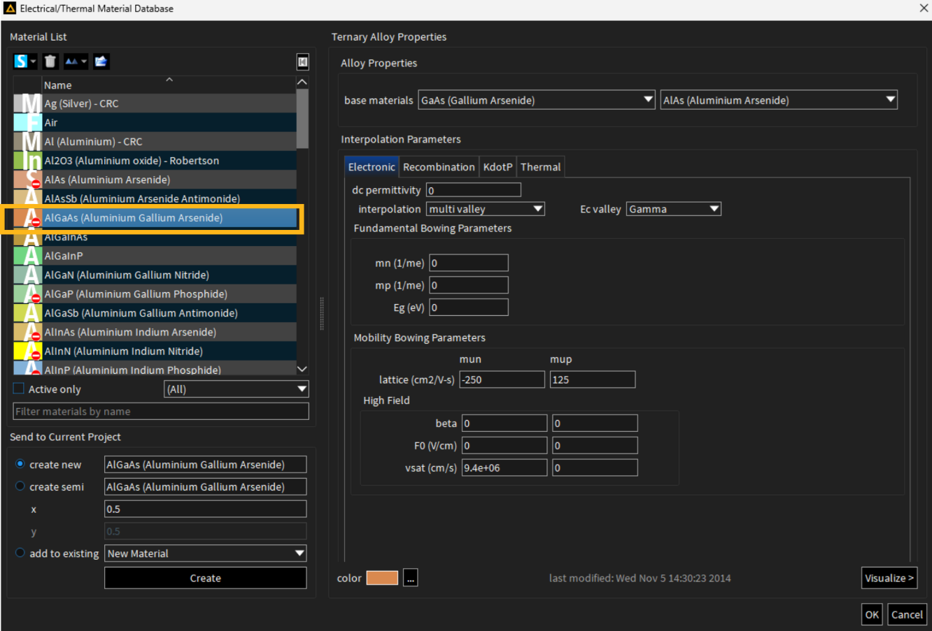Open the Ec valley Gamma dropdown
The height and width of the screenshot is (631, 932).
coord(674,209)
